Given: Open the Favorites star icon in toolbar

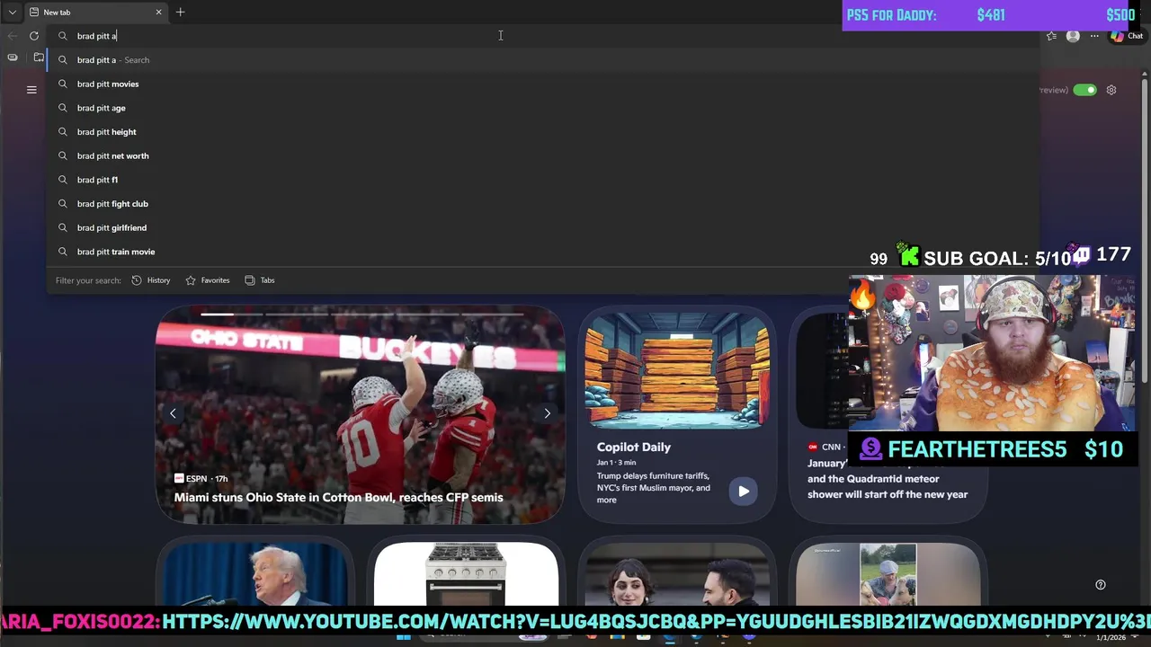Looking at the screenshot, I should pyautogui.click(x=1051, y=36).
